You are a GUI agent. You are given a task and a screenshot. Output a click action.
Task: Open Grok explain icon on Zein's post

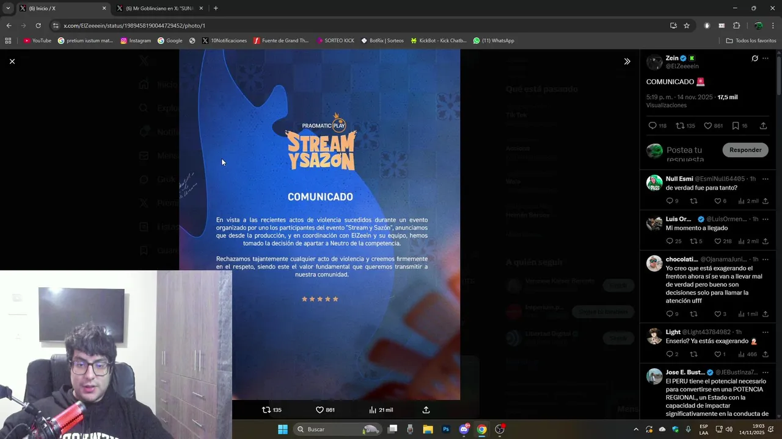click(755, 59)
